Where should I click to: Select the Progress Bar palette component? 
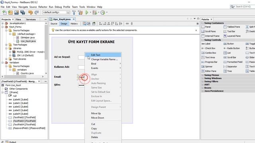210,62
